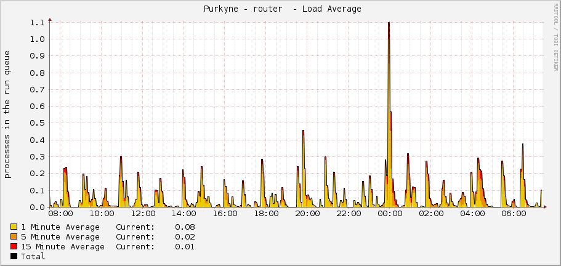Click the load spike just after 06:00
This screenshot has height=266, width=561.
(523, 175)
